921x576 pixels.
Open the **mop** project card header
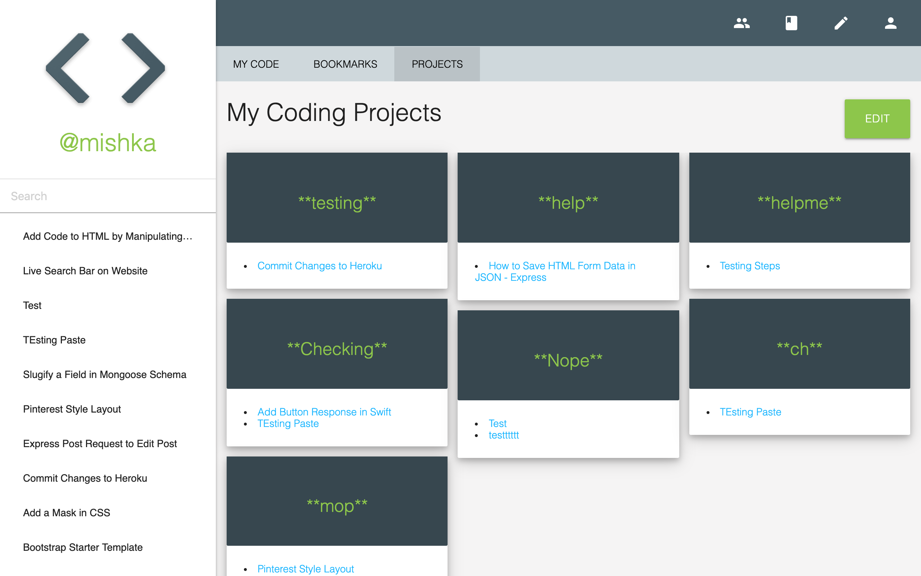[x=337, y=501]
